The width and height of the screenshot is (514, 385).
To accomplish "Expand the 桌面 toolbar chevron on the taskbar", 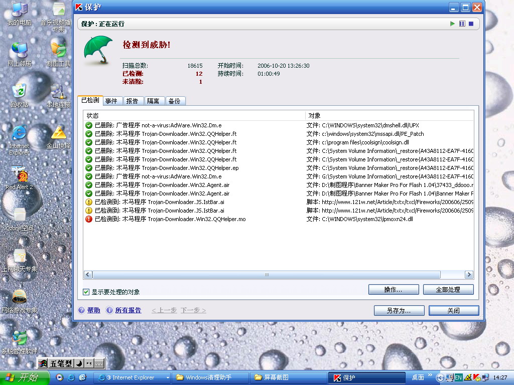I will [x=430, y=375].
